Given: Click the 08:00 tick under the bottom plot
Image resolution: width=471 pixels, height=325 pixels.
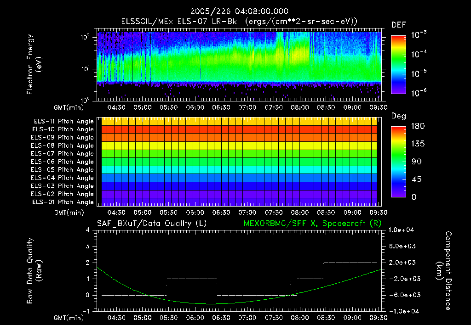Looking at the screenshot, I should (x=300, y=318).
